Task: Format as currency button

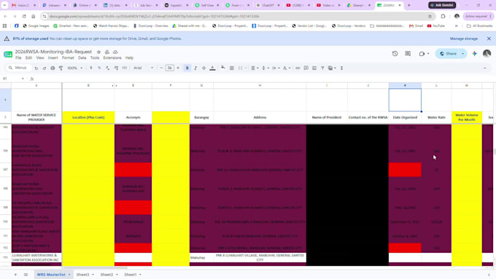Action: click(x=91, y=68)
